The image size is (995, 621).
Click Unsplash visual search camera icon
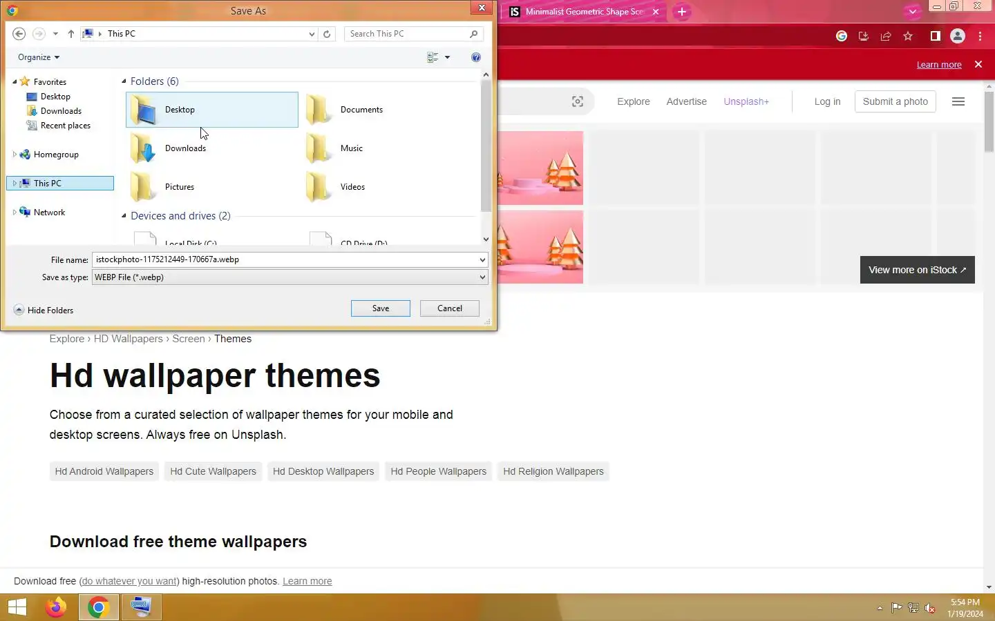[578, 101]
